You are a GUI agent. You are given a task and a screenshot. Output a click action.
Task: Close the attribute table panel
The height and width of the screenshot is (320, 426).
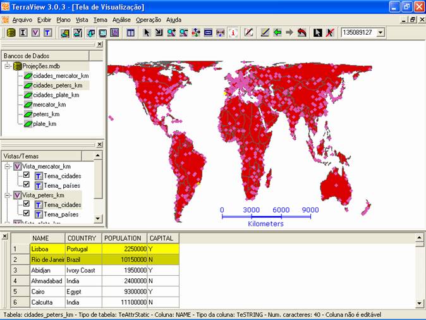pyautogui.click(x=4, y=237)
